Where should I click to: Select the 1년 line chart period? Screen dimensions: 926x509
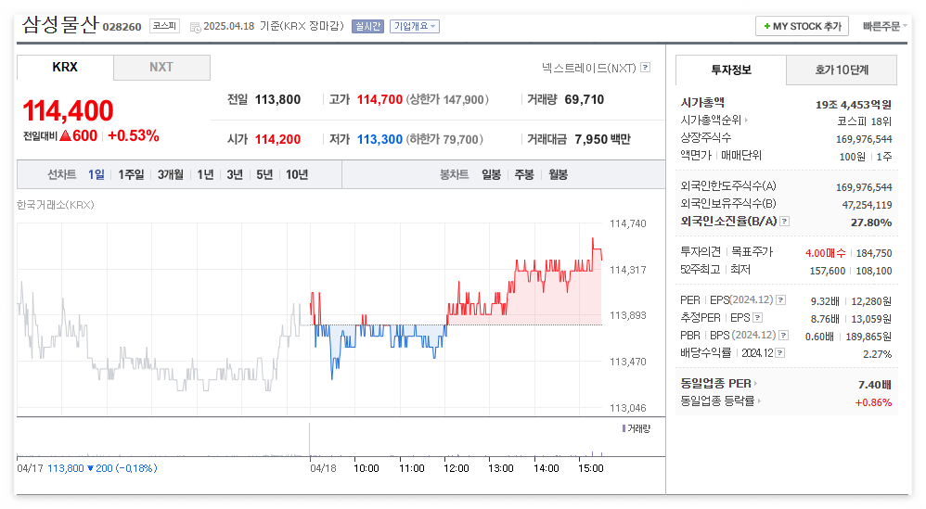(205, 174)
